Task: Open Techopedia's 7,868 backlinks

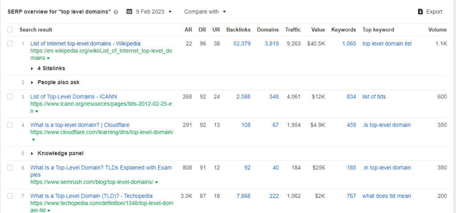Action: 244,196
